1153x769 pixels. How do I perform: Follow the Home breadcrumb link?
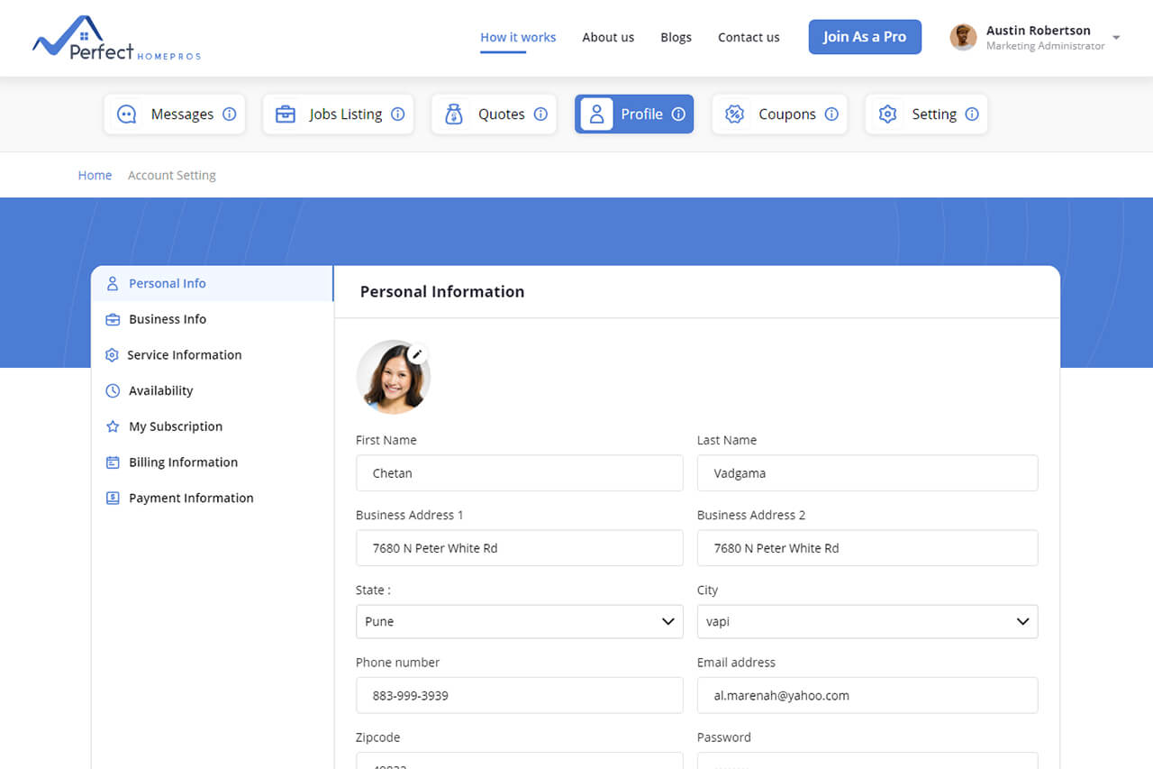coord(95,175)
